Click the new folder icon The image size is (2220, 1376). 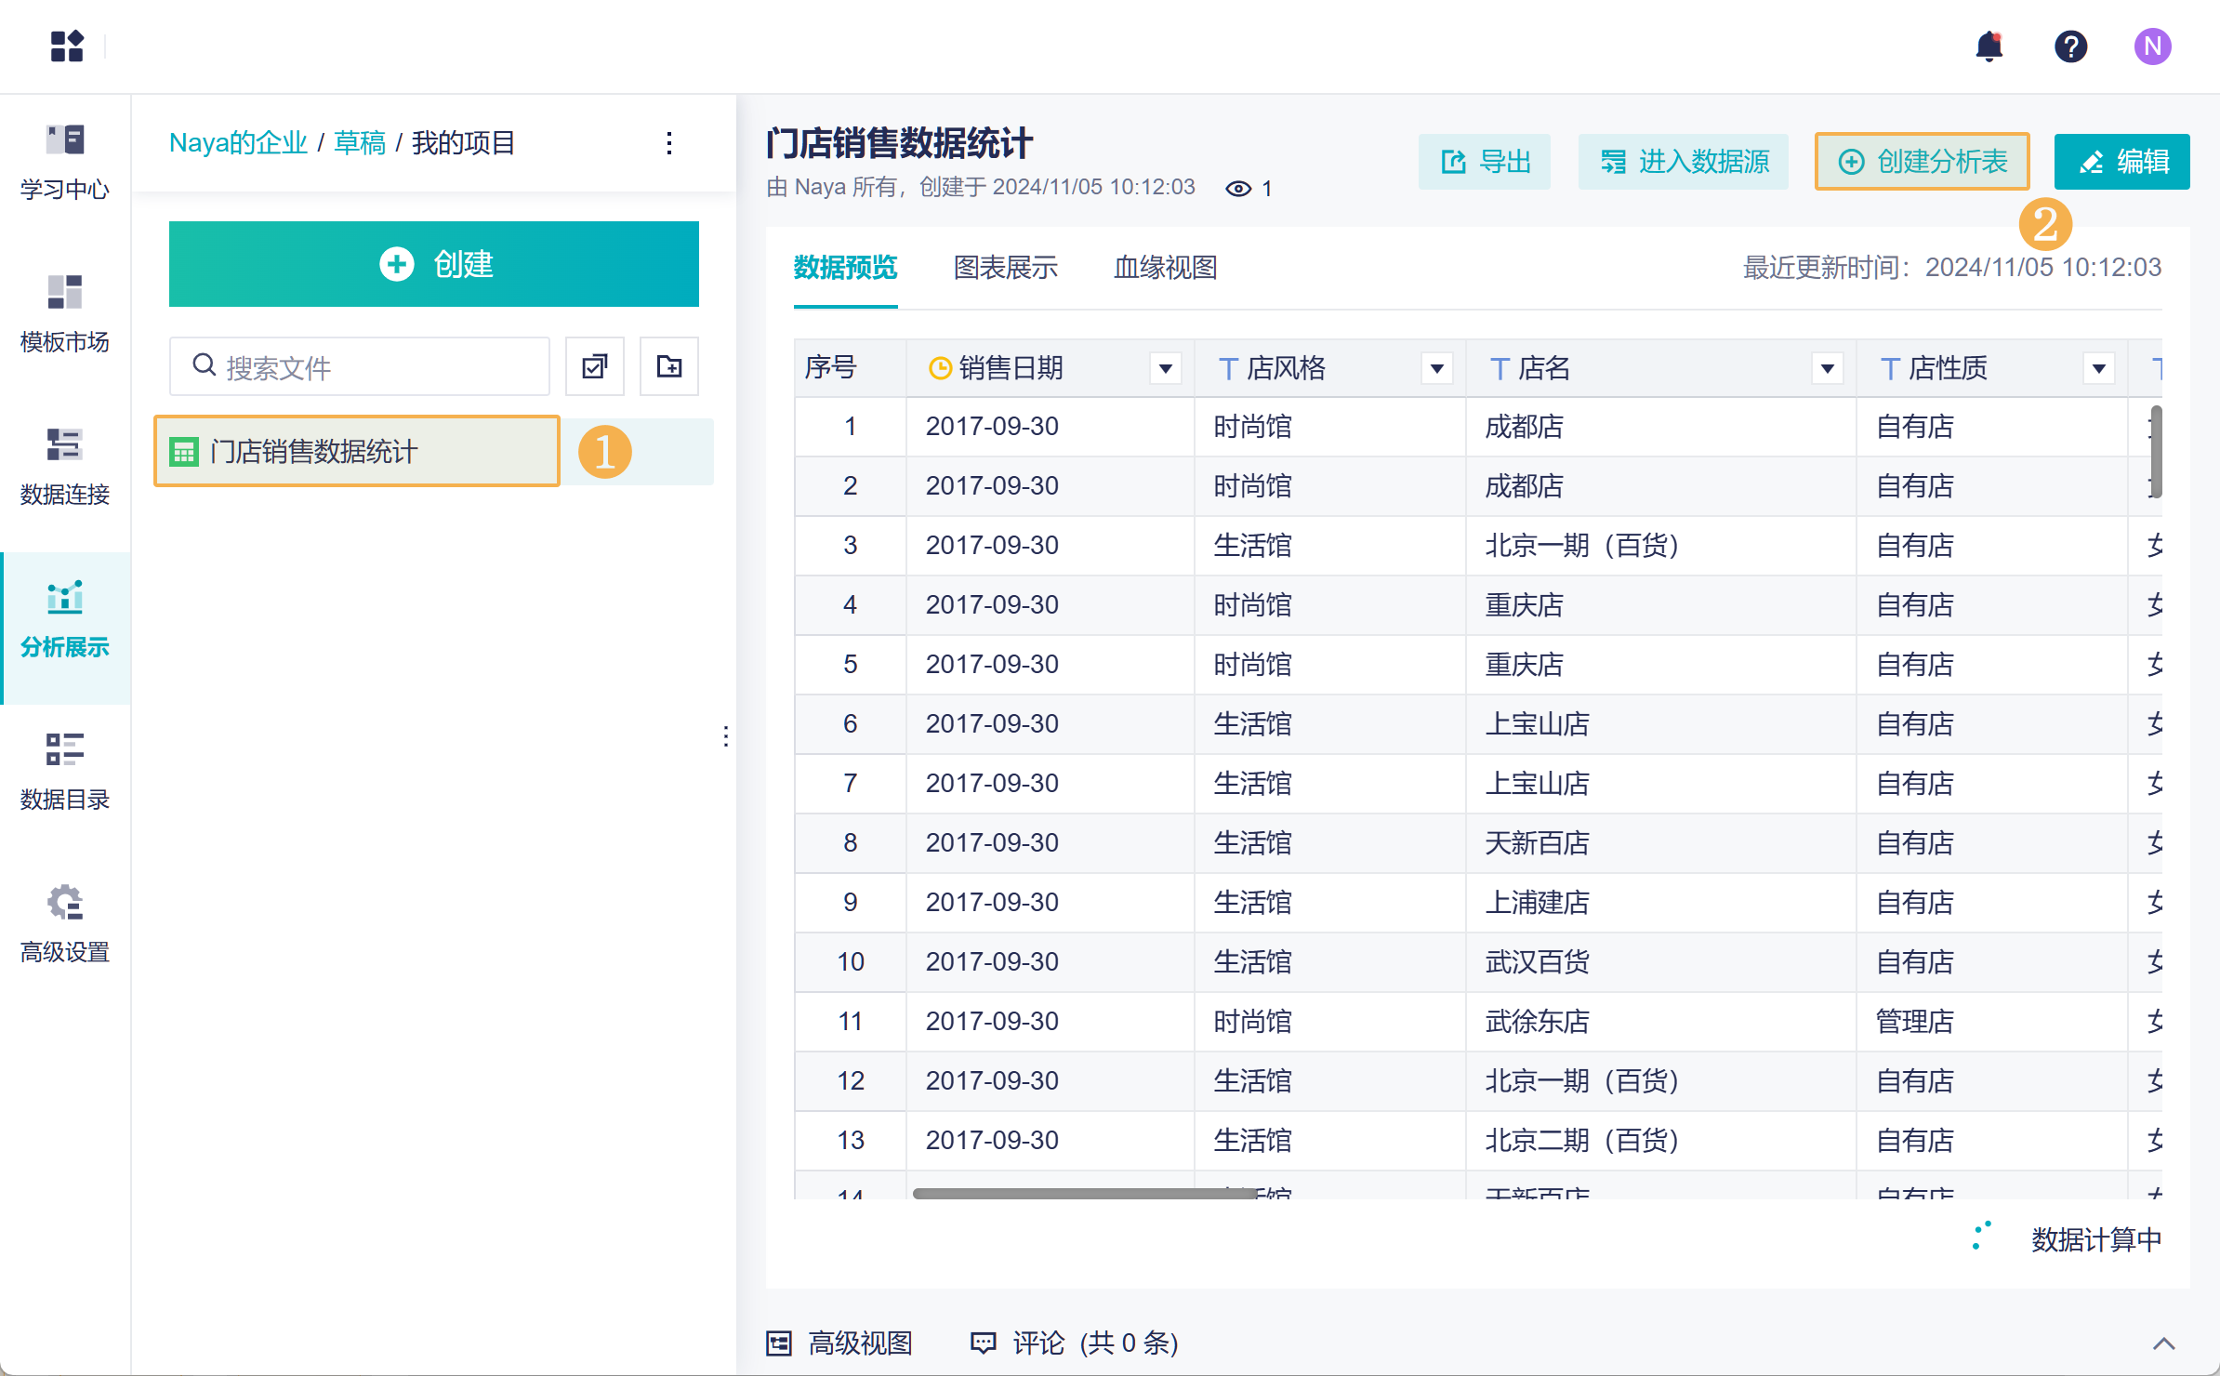coord(669,366)
